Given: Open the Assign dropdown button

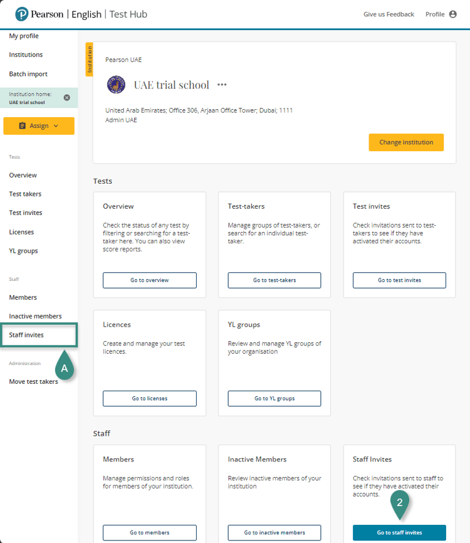Looking at the screenshot, I should pyautogui.click(x=39, y=126).
